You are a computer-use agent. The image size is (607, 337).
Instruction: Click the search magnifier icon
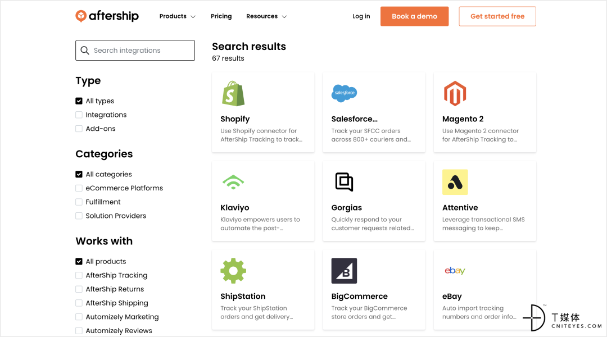click(x=85, y=51)
